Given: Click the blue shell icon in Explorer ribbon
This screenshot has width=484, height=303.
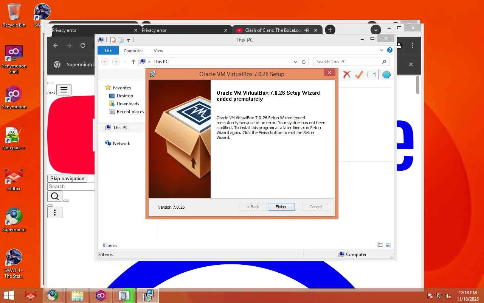Looking at the screenshot, I should pos(386,75).
